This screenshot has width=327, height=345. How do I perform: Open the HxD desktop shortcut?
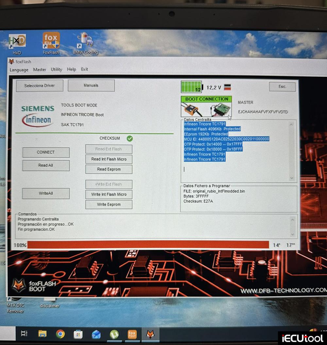(17, 42)
